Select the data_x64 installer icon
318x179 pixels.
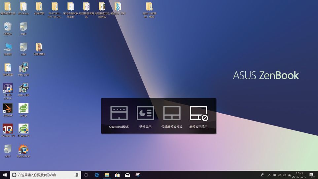click(x=23, y=69)
